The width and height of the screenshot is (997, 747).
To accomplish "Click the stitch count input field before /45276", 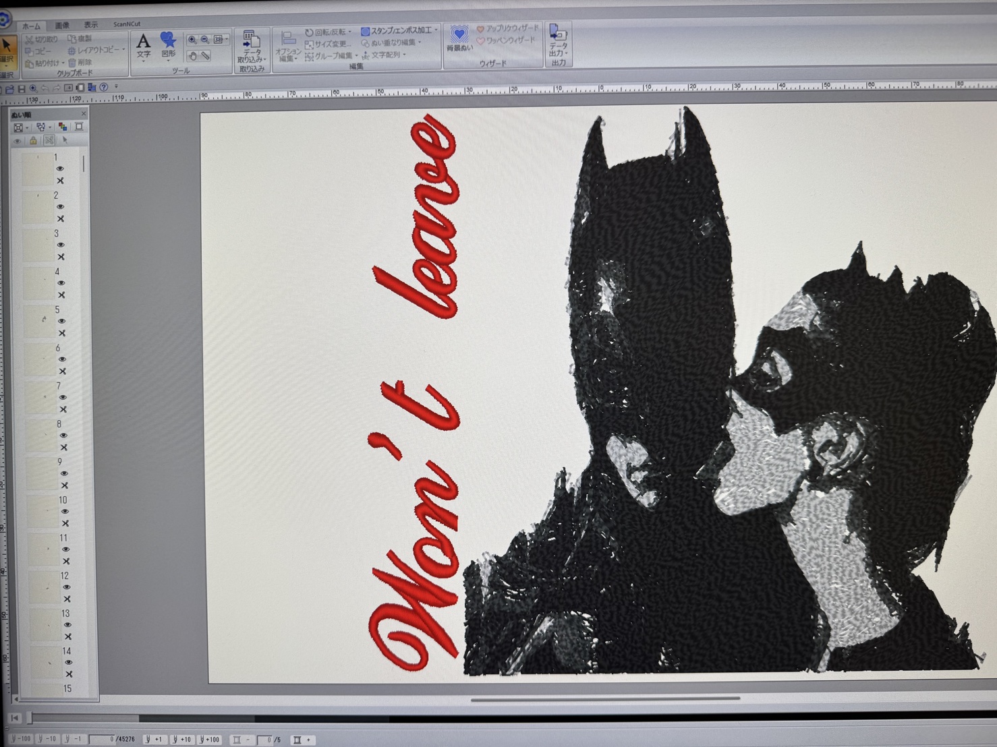I will 103,740.
